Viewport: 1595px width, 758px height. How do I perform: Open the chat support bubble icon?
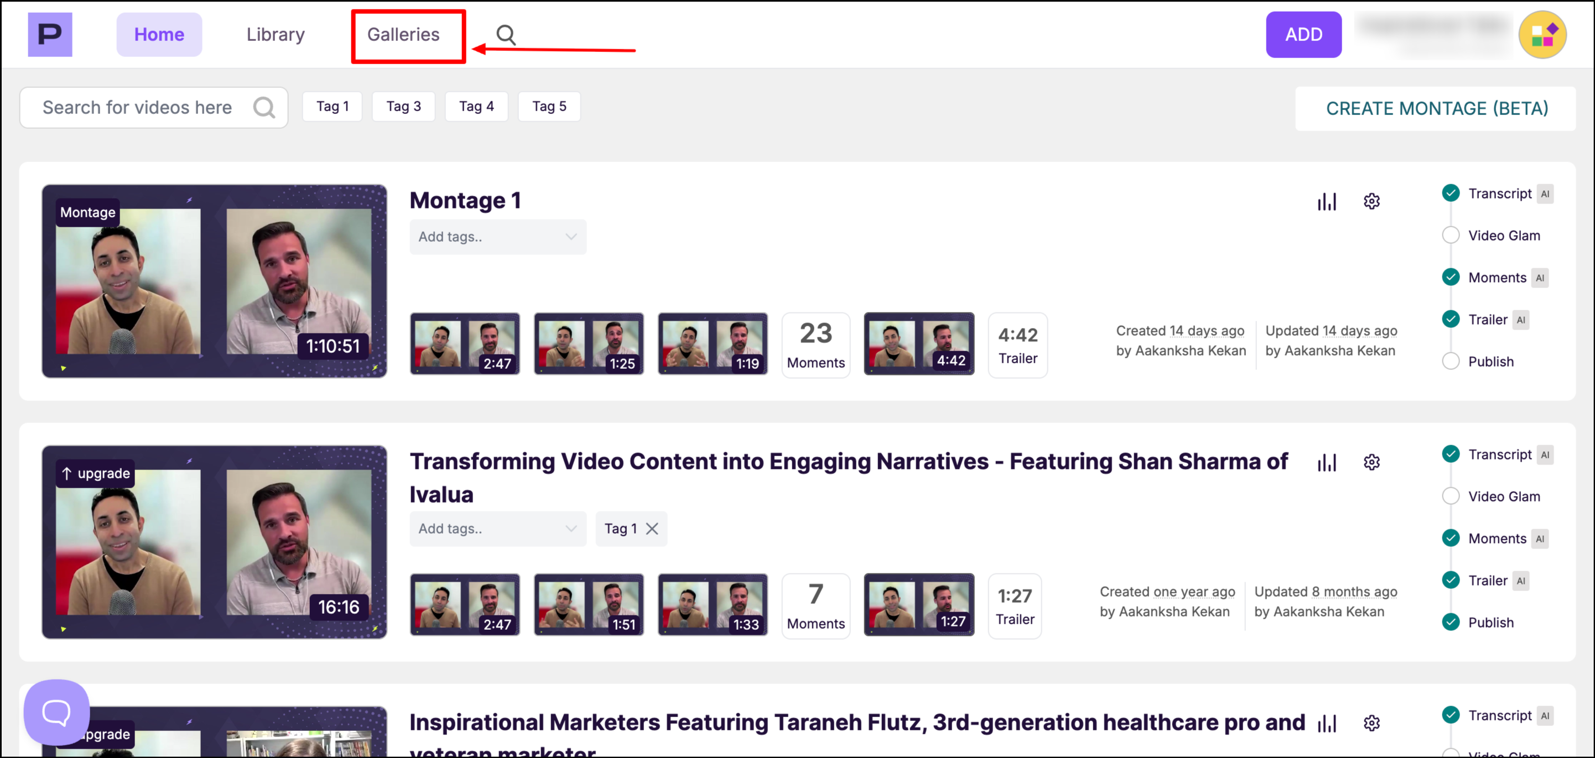coord(56,712)
